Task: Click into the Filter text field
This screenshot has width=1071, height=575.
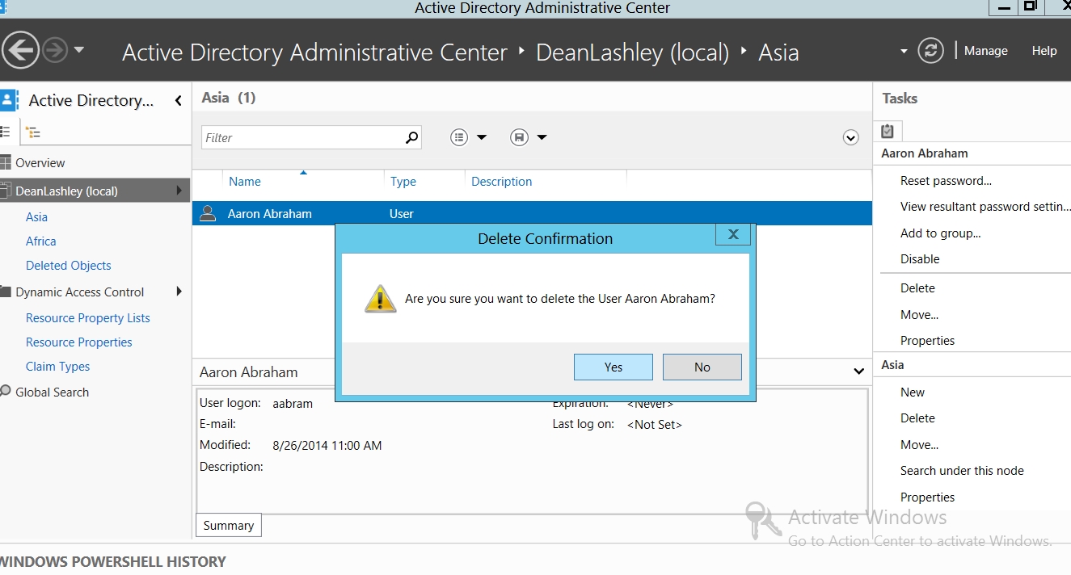Action: (x=303, y=137)
